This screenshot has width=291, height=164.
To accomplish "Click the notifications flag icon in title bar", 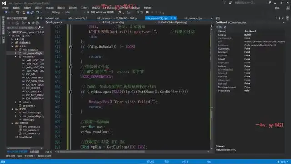I will [x=224, y=2].
